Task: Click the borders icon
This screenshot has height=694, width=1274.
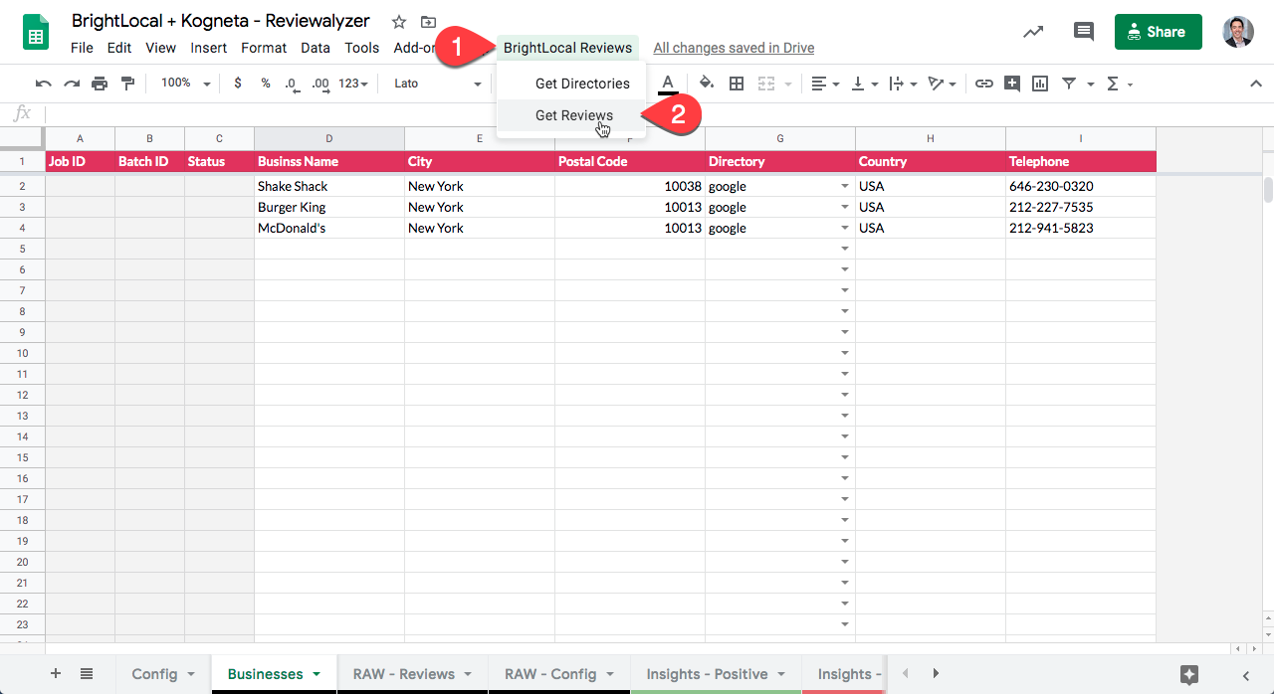Action: click(x=737, y=84)
